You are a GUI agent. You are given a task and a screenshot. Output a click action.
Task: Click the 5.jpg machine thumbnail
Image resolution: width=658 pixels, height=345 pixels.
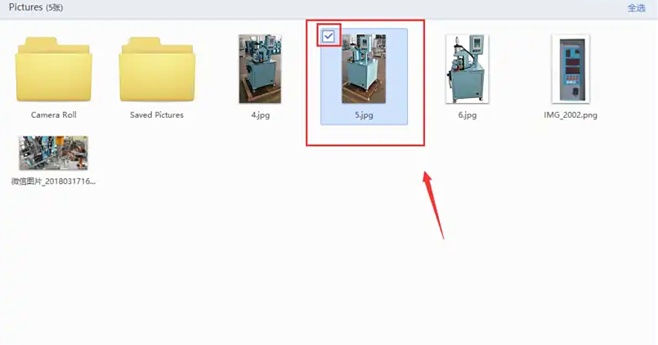point(364,69)
